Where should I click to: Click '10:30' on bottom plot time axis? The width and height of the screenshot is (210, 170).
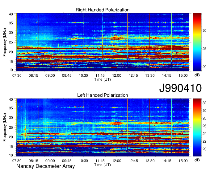(x=83, y=161)
